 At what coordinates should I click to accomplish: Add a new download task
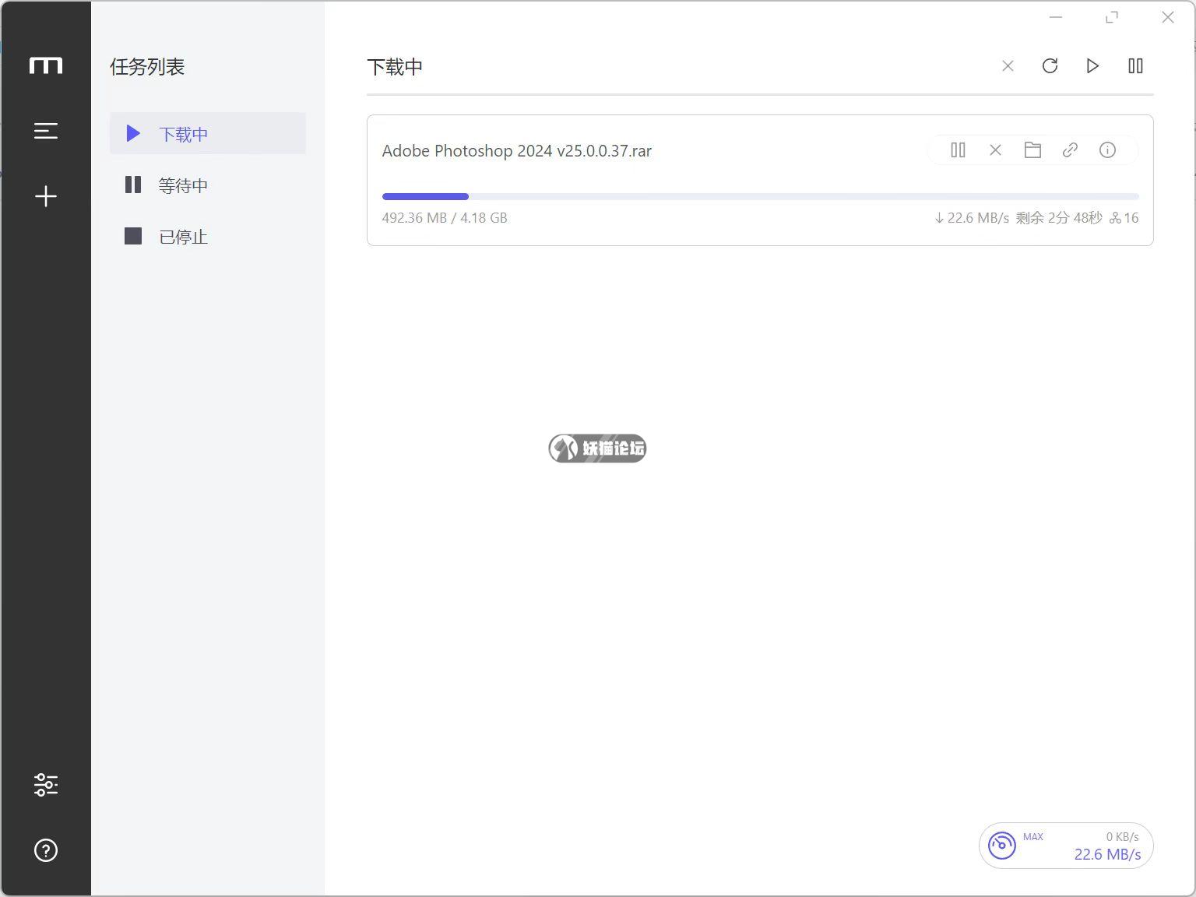46,196
